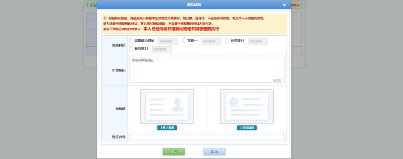
Task: Click the red agreement statement text
Action: click(181, 29)
